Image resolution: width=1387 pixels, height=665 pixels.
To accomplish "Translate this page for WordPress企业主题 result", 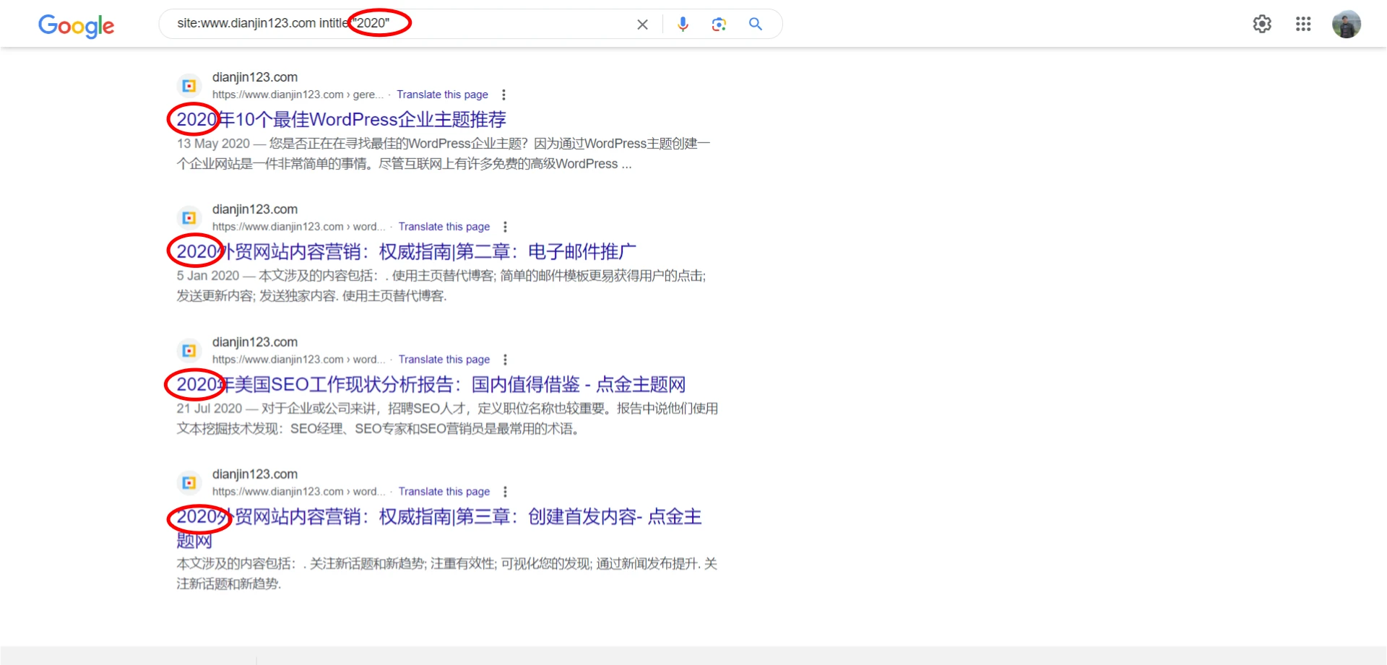I will (x=442, y=95).
